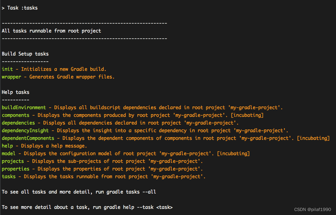The height and width of the screenshot is (215, 336).
Task: Click the 'buildEnvironment' task name
Action: [24, 107]
